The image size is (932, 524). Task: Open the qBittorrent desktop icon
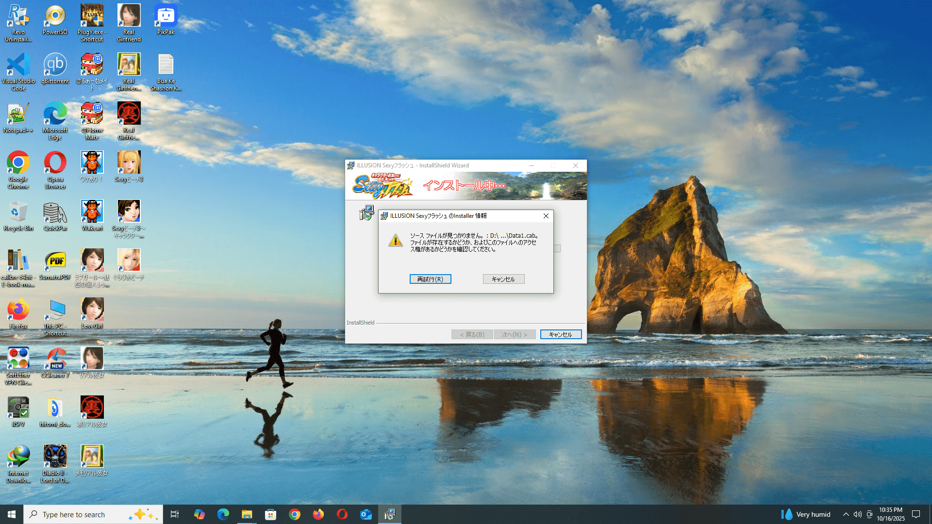click(x=55, y=65)
